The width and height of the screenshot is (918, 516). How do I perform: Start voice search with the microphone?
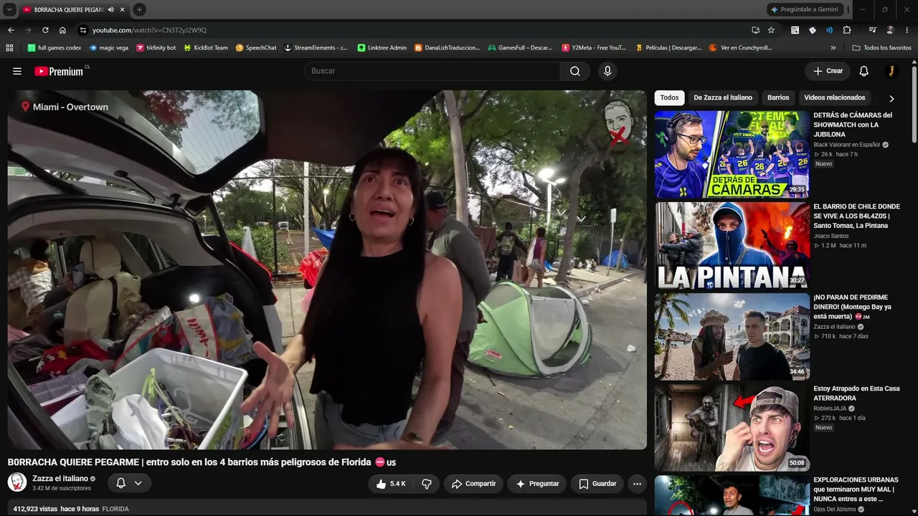tap(607, 71)
